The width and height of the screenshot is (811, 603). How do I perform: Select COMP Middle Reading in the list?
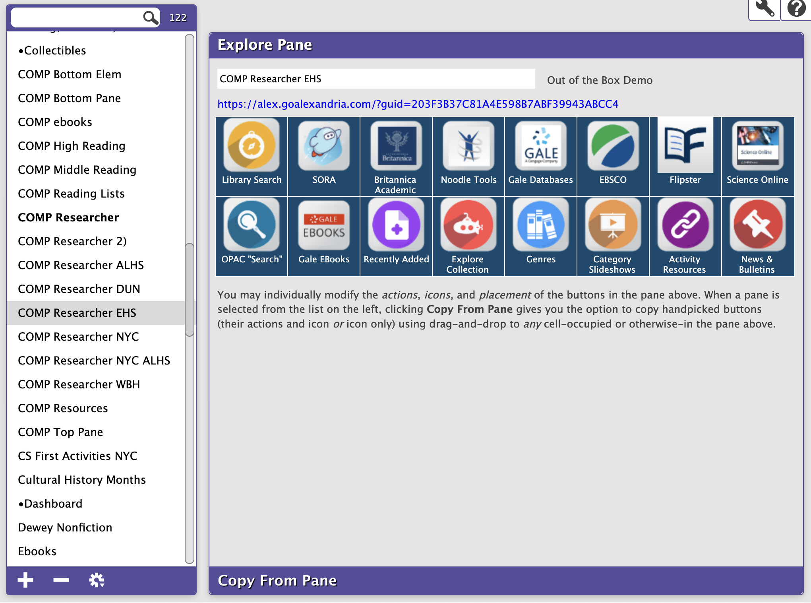click(95, 170)
